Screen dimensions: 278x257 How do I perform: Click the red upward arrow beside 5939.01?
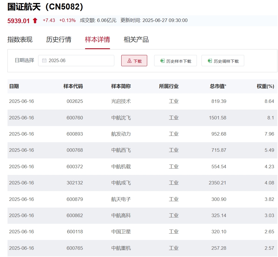click(x=34, y=21)
